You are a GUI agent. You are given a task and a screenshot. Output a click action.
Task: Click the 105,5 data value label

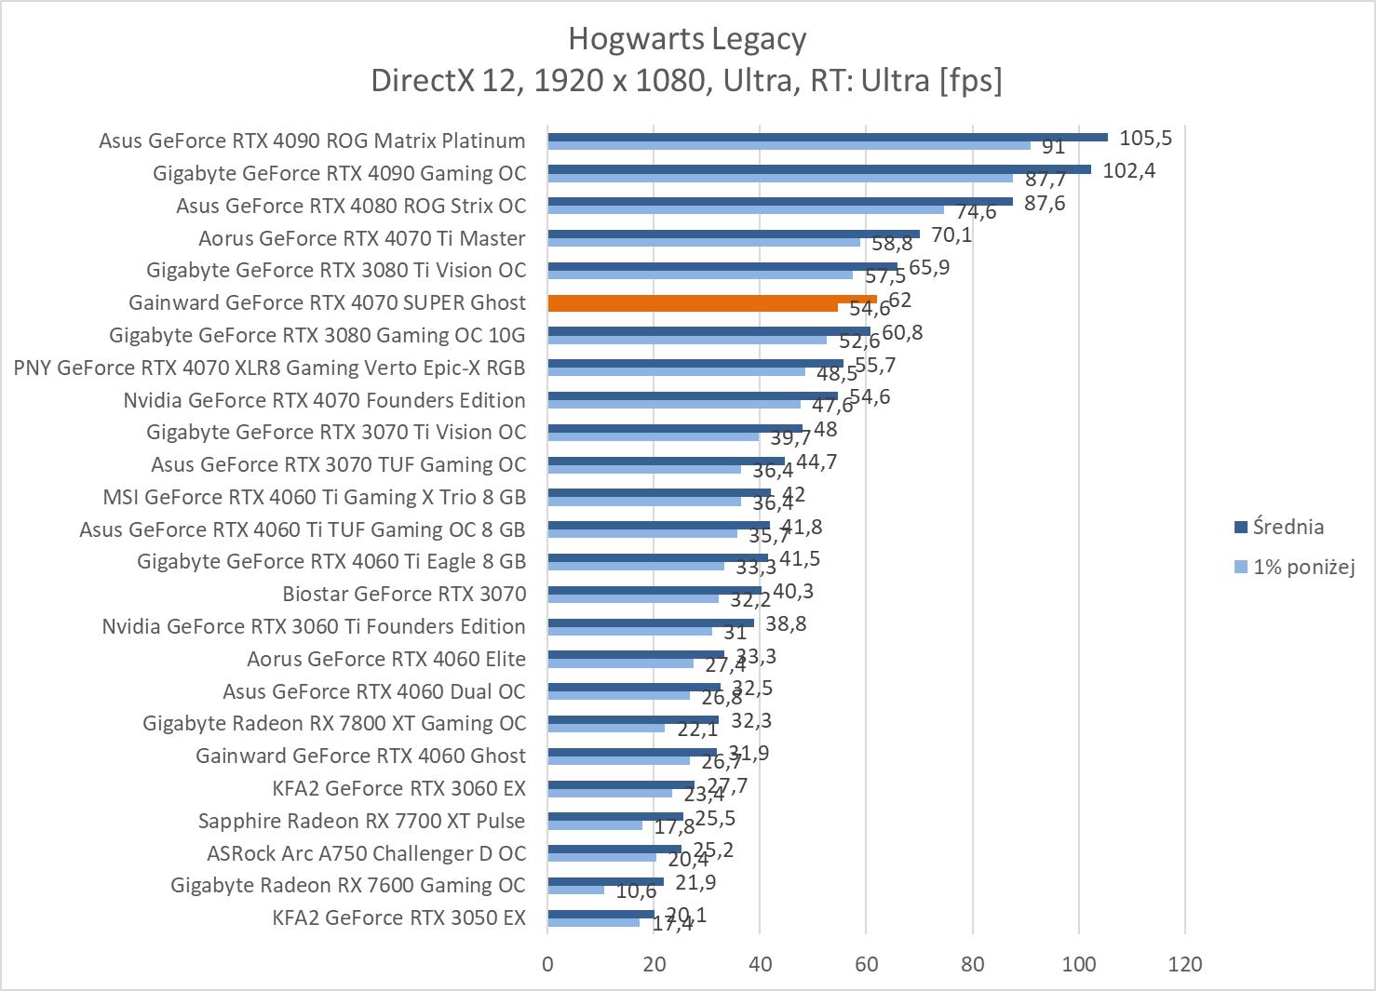[1145, 139]
